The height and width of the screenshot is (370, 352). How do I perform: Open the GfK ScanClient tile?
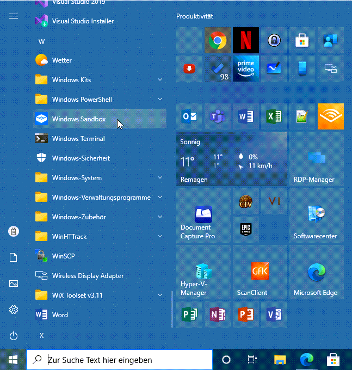(260, 272)
